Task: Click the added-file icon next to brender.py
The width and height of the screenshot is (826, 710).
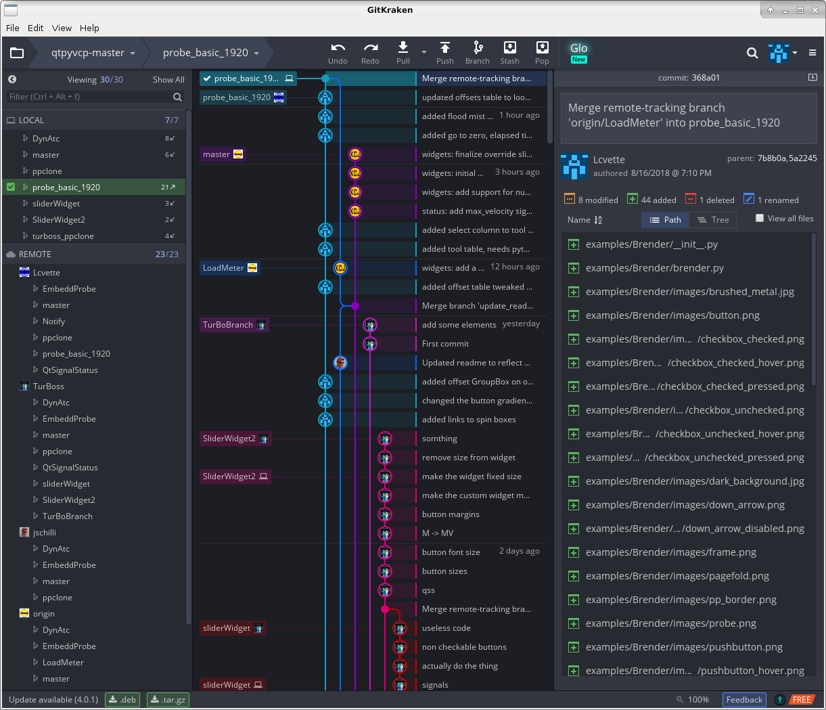Action: point(574,268)
